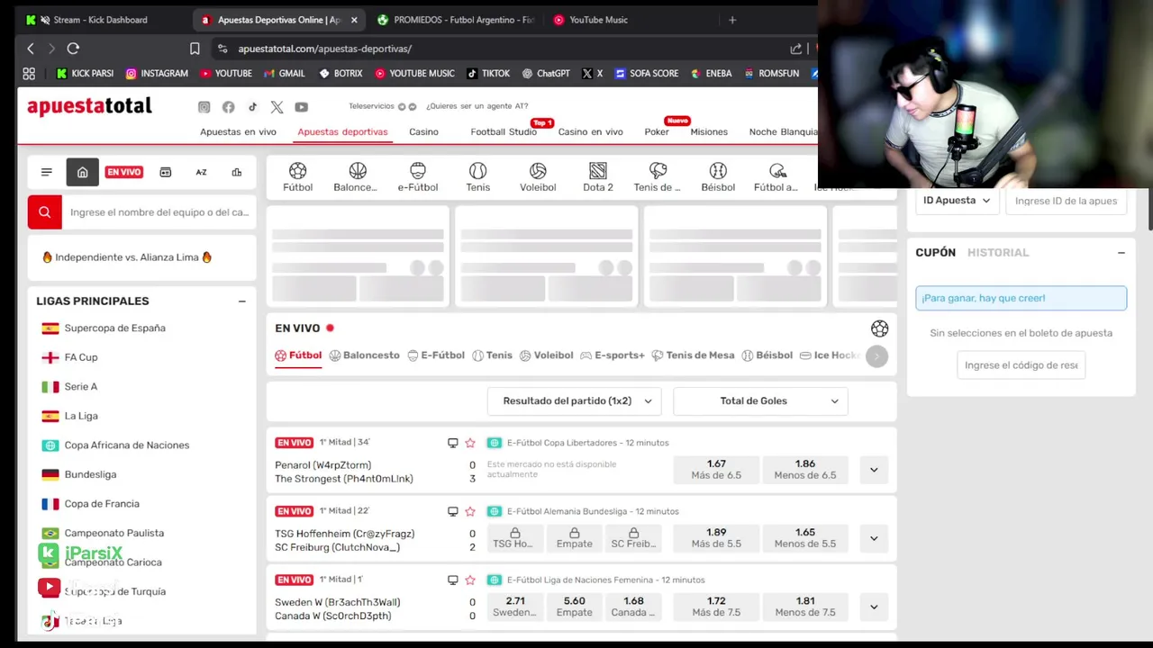Open the ID Apuesta dropdown
This screenshot has height=648, width=1153.
957,201
